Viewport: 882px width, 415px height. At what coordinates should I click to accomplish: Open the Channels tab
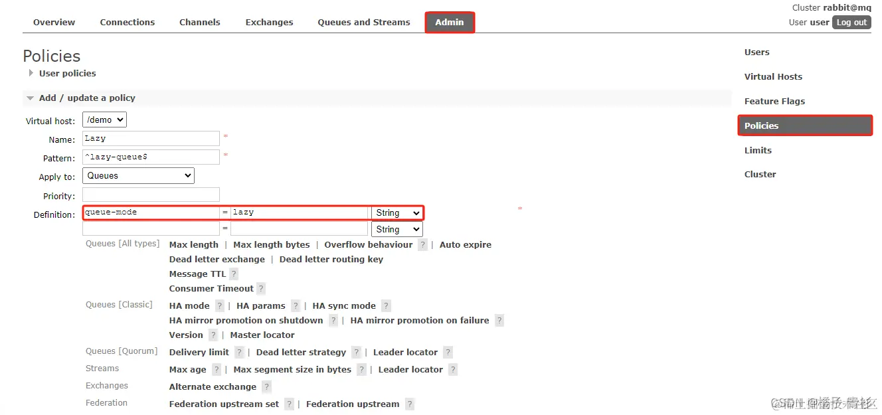[x=200, y=23]
